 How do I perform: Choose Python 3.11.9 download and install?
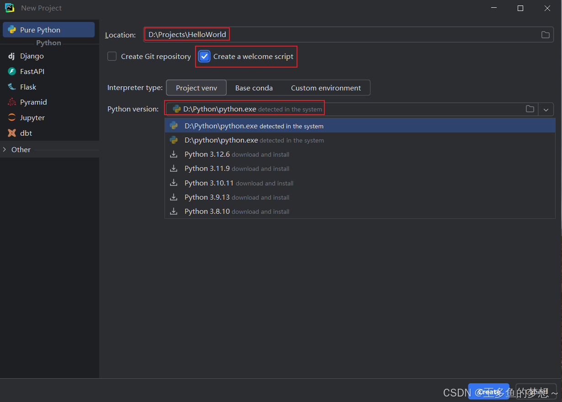point(360,169)
